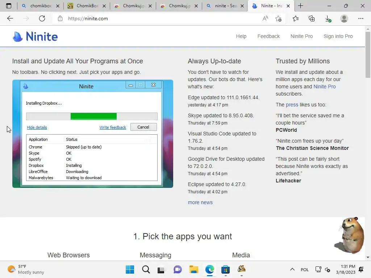Open Windows Start menu

click(130, 269)
